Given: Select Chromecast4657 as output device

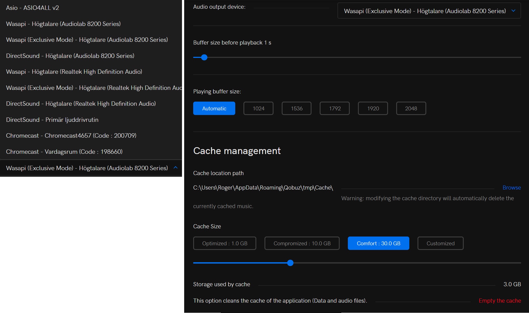Looking at the screenshot, I should [x=71, y=135].
